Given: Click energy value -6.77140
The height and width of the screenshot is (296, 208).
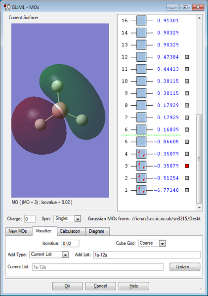Looking at the screenshot, I should tap(166, 190).
